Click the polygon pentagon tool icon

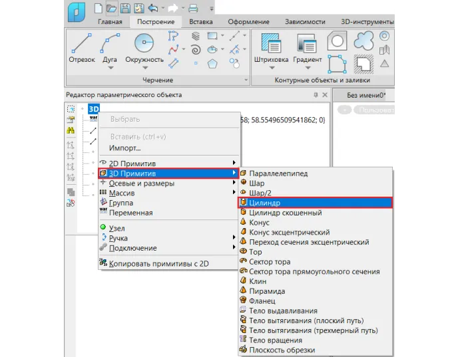[x=212, y=63]
